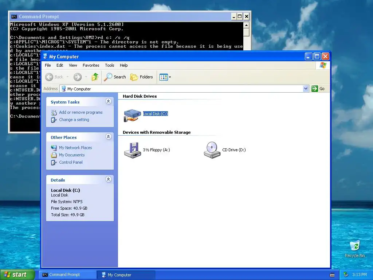
Task: Open My Network Places link
Action: click(75, 148)
